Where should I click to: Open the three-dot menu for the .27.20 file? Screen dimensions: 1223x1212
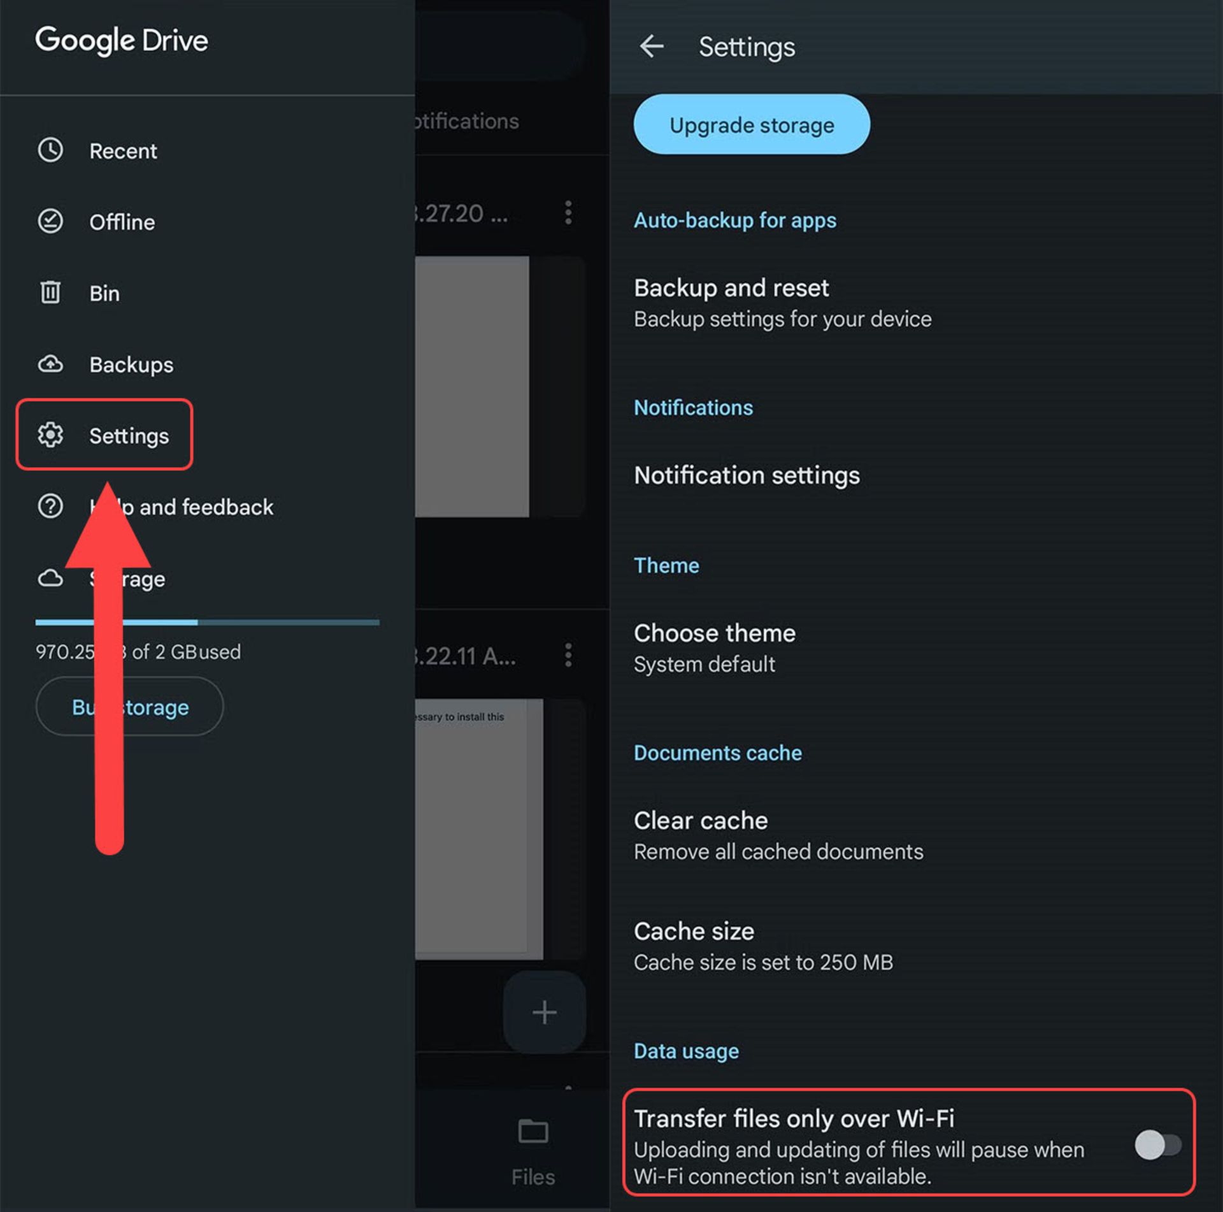point(568,212)
